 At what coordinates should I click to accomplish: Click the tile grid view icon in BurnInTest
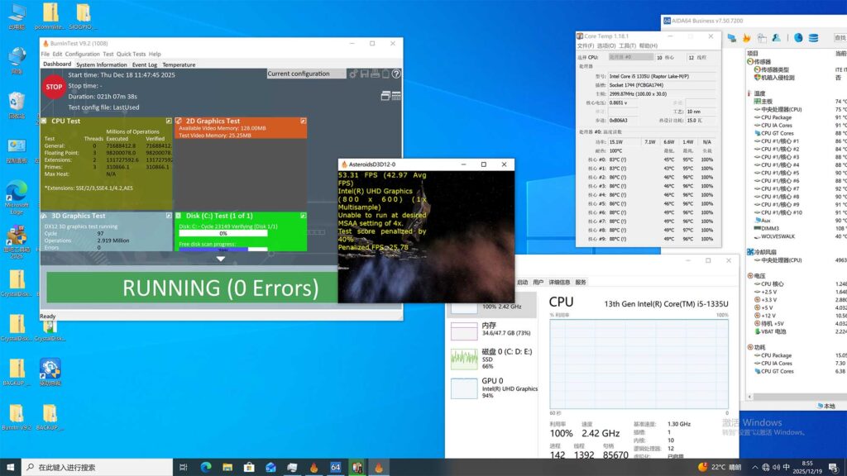click(x=396, y=96)
